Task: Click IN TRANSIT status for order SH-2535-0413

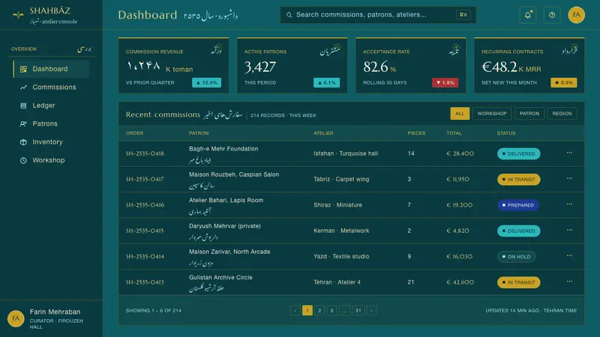Action: click(518, 282)
